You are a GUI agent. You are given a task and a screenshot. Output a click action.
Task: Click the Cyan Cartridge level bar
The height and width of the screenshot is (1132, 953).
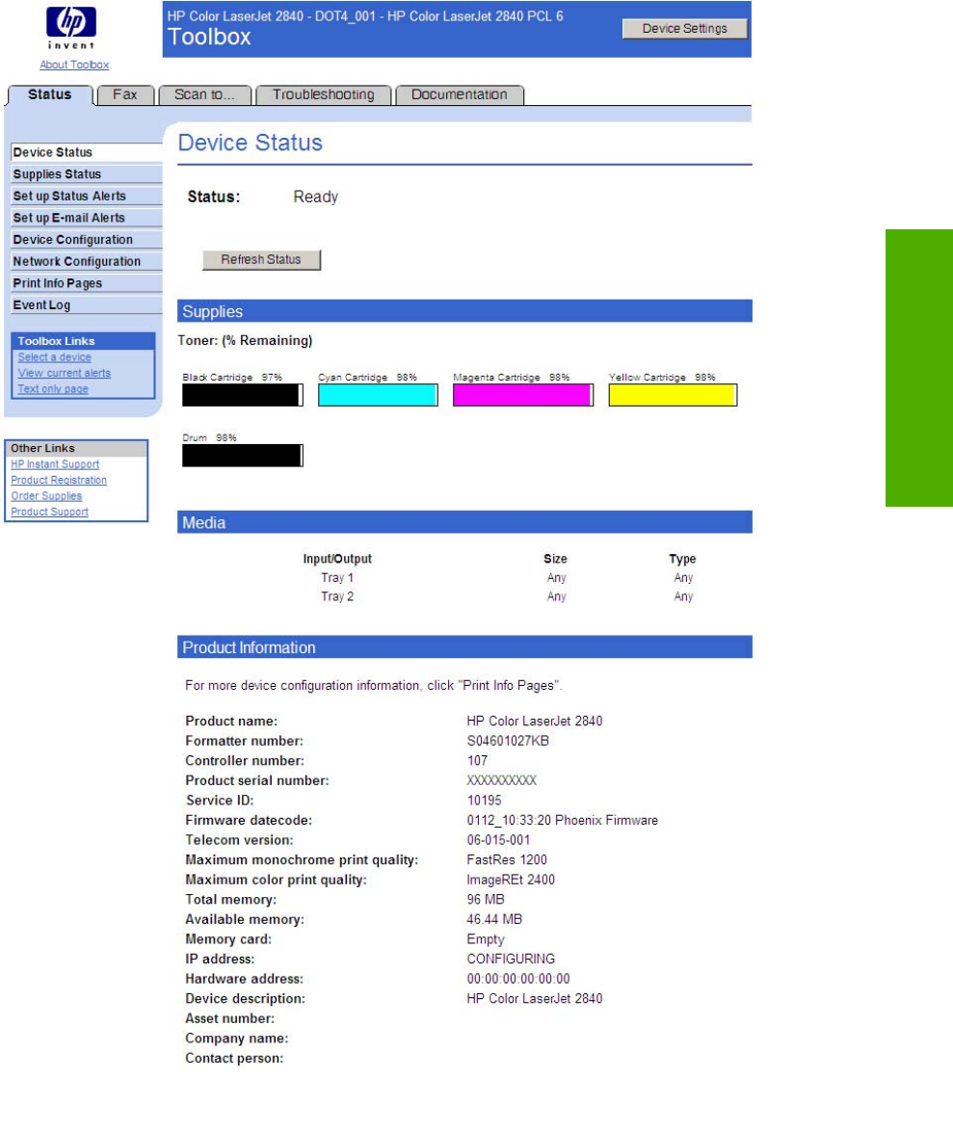pos(379,395)
